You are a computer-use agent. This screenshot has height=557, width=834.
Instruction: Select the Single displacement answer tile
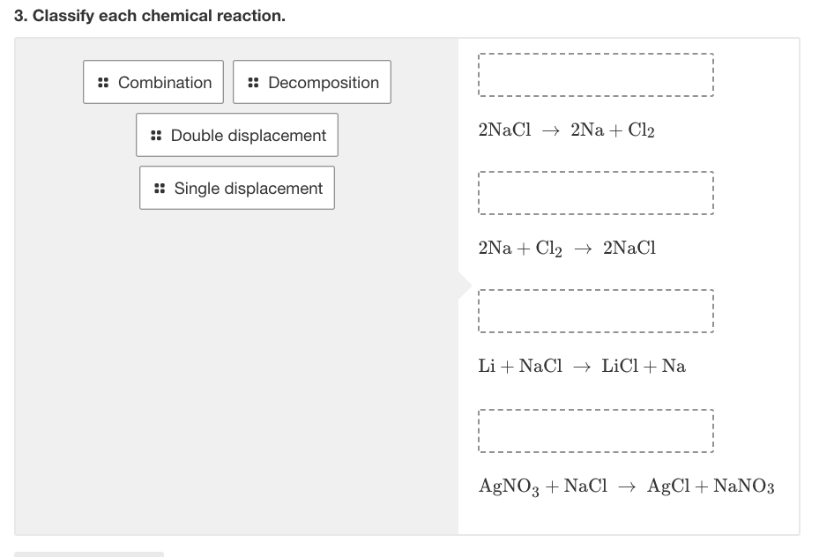coord(236,188)
